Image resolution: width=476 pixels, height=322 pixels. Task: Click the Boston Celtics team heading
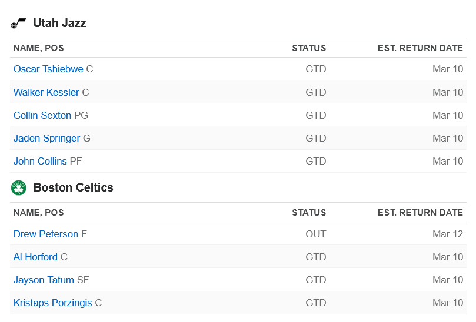tap(73, 187)
